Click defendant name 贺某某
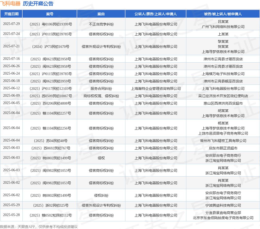The width and height of the screenshot is (260, 229). coord(223,47)
